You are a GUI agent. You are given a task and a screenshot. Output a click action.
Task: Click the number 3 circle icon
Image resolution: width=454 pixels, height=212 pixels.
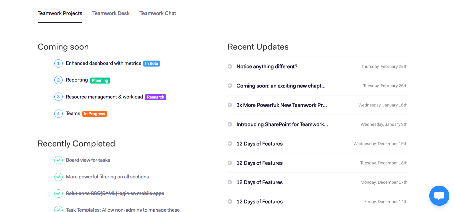[58, 97]
